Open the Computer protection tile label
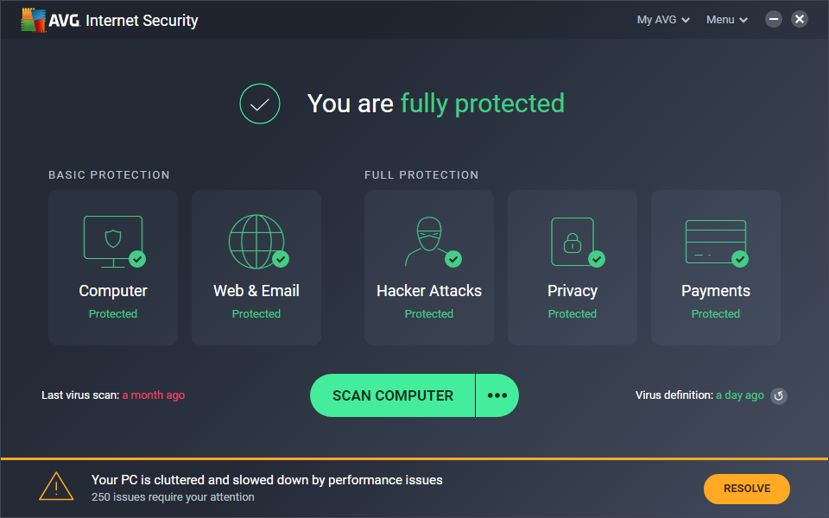Screen dimensions: 829x518 (113, 291)
